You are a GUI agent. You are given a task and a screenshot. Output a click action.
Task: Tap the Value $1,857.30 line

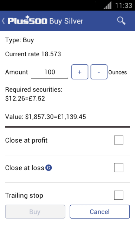pyautogui.click(x=45, y=117)
